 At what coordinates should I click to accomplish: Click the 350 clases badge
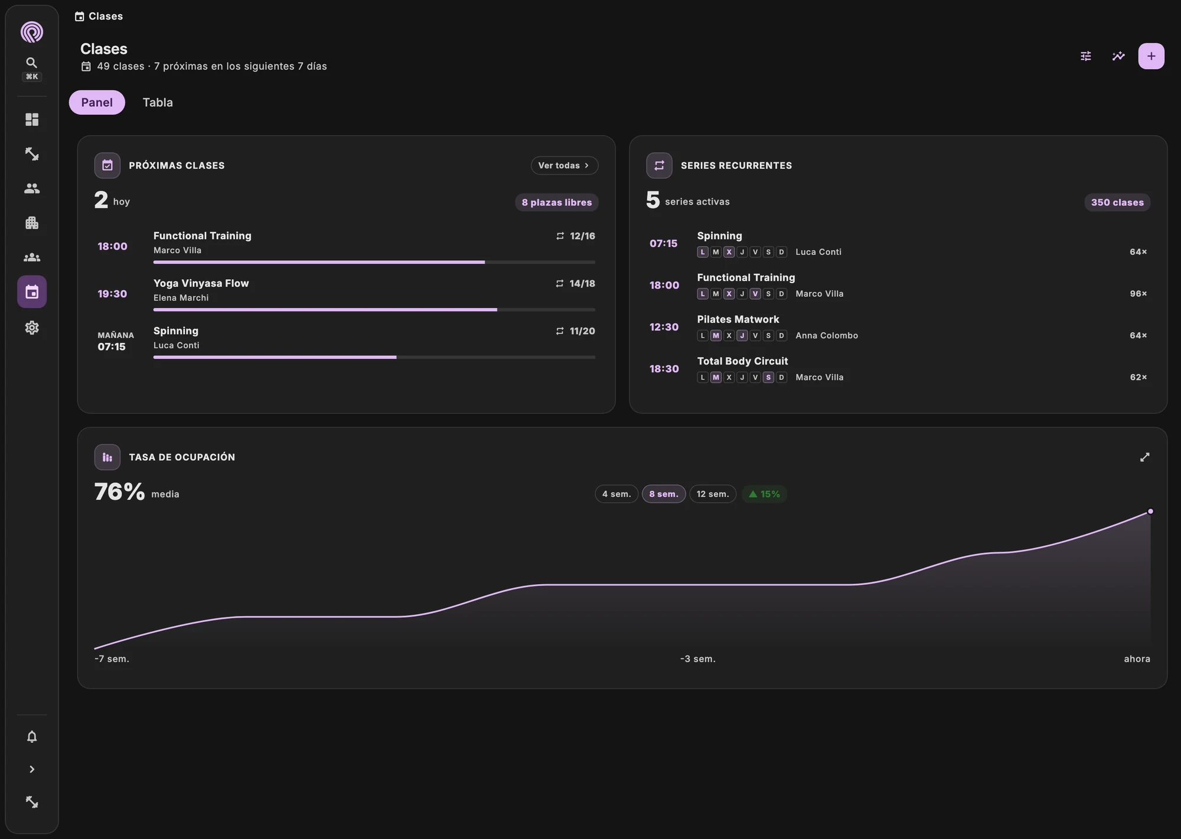(1117, 202)
